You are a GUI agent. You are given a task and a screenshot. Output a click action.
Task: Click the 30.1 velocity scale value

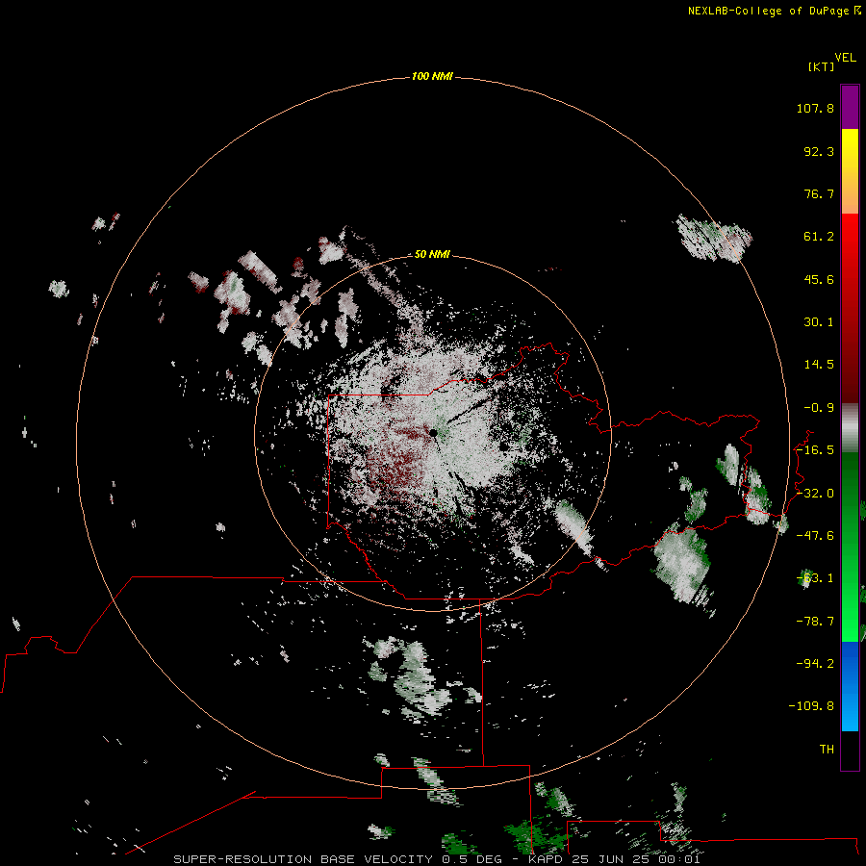[819, 322]
